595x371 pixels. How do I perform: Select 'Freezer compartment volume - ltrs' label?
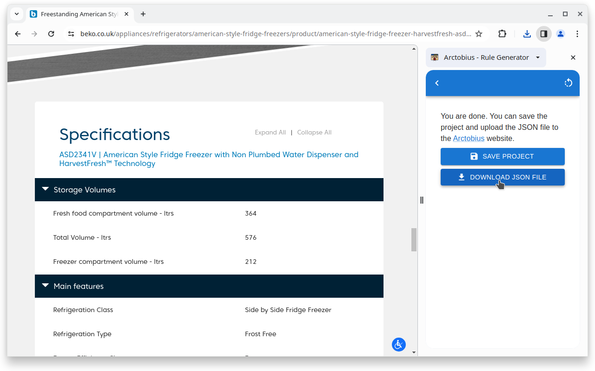[109, 262]
